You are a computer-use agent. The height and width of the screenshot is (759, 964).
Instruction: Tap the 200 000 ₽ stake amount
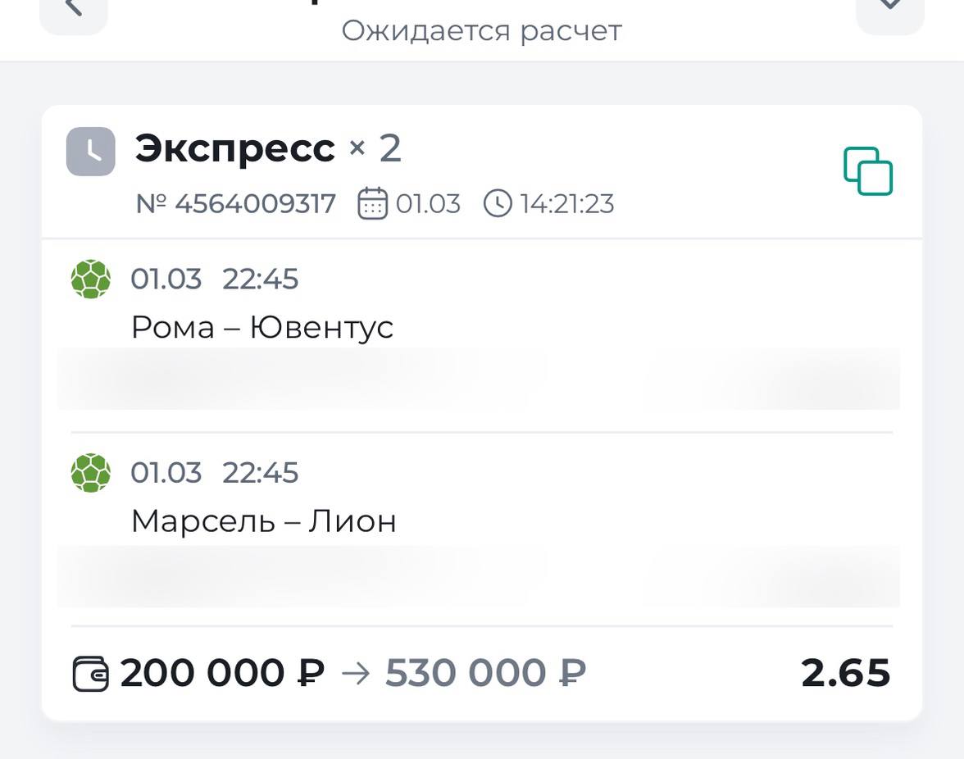point(222,673)
